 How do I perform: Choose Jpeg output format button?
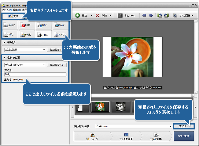[x=10, y=25]
